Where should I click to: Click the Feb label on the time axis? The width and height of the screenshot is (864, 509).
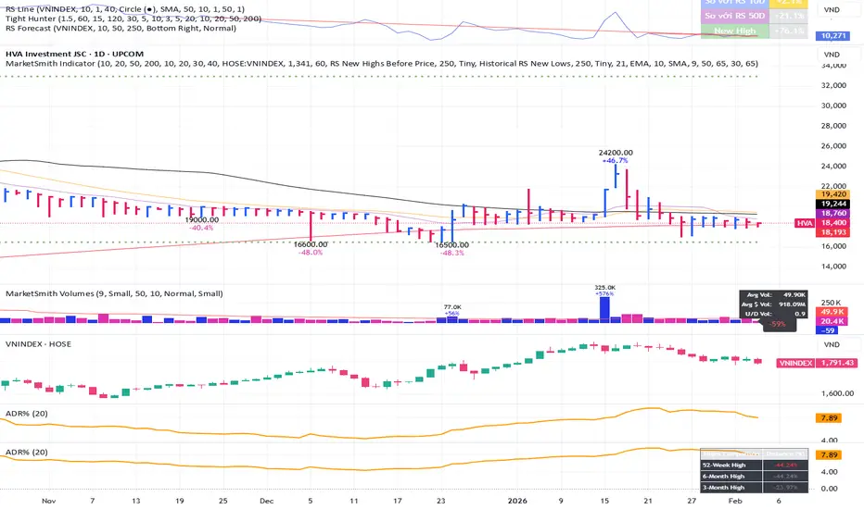pos(735,501)
